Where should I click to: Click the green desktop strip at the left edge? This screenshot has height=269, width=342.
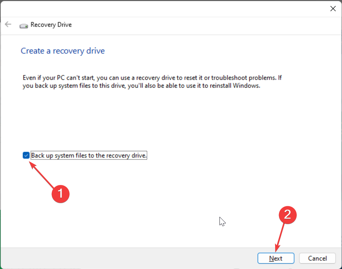click(x=0, y=238)
